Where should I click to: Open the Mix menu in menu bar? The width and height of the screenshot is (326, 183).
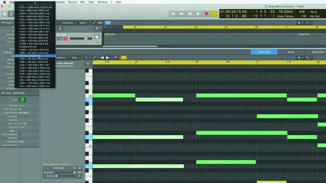point(82,2)
